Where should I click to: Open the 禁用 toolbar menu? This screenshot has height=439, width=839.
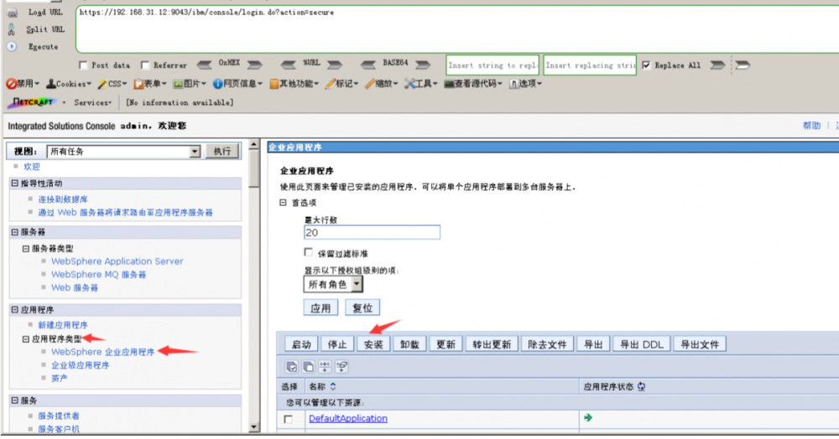23,84
